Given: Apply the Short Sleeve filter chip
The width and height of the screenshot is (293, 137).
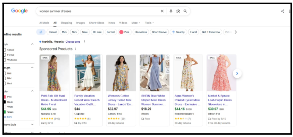Looking at the screenshot, I should (x=159, y=32).
